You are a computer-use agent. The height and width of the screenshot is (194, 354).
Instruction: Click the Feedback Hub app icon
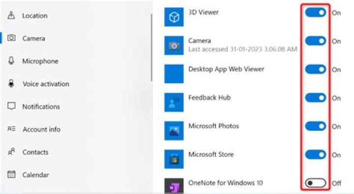pyautogui.click(x=174, y=102)
